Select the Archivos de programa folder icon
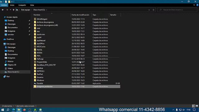The image size is (199, 112). tap(35, 22)
